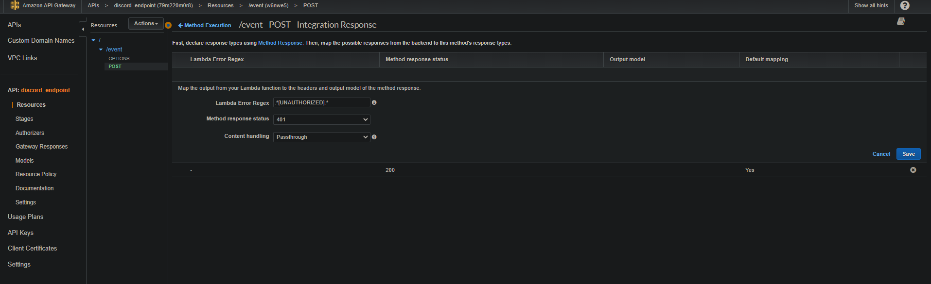Click Show all hints
Viewport: 931px width, 284px height.
coord(871,5)
